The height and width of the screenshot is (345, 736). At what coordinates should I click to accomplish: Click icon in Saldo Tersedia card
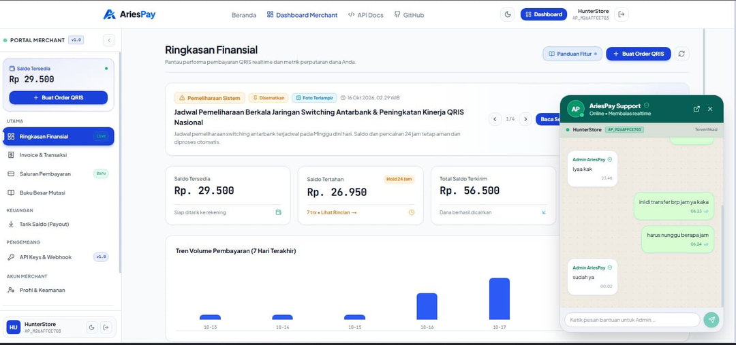pyautogui.click(x=278, y=212)
